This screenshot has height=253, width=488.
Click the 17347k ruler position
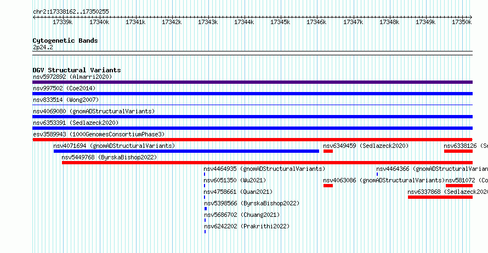[x=353, y=22]
